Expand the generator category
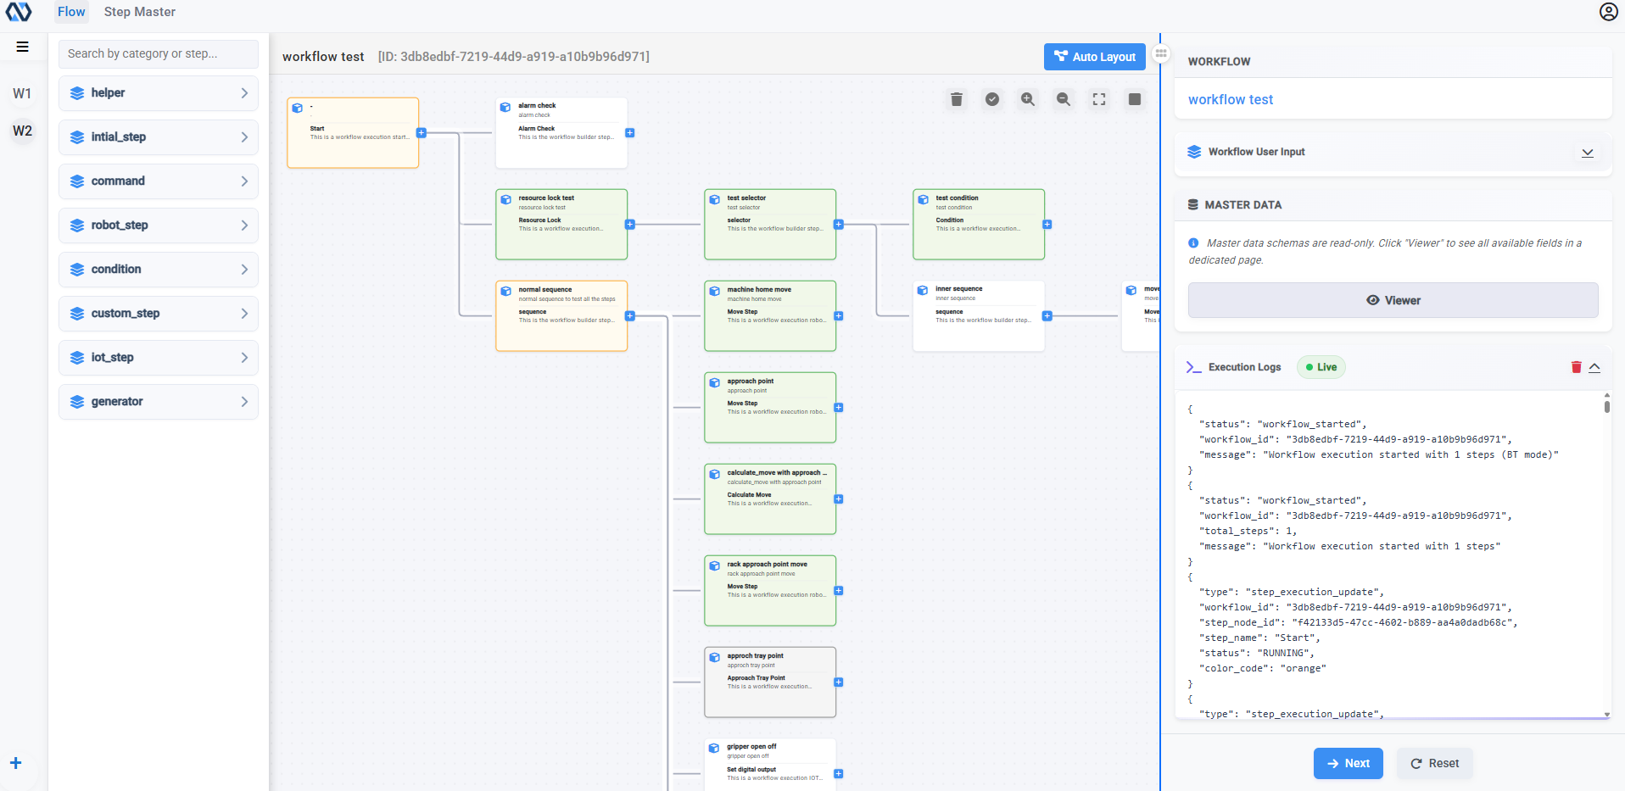The height and width of the screenshot is (791, 1625). pos(159,402)
